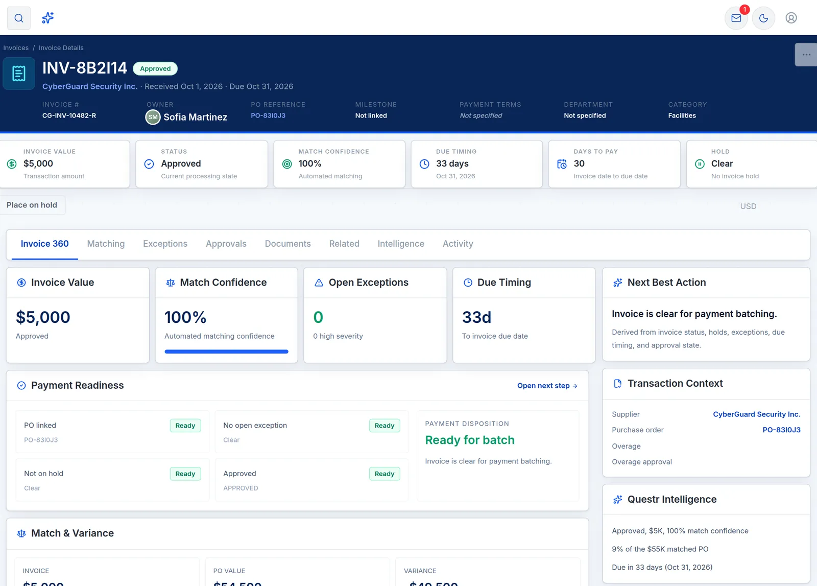Open PO-83I0J3 link in Transaction Context
817x586 pixels.
[x=781, y=430]
